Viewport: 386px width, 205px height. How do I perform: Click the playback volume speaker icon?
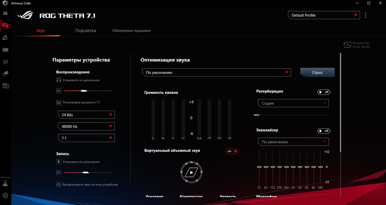pyautogui.click(x=59, y=91)
